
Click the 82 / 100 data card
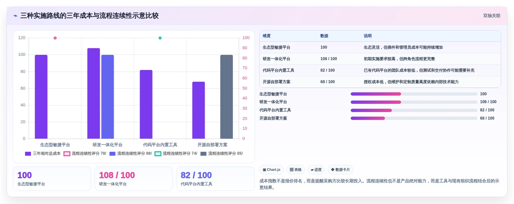[215, 179]
